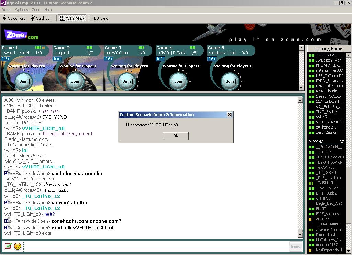Join Game 4 [xIIvIIx] R Back
352x255 pixels.
pos(178,81)
